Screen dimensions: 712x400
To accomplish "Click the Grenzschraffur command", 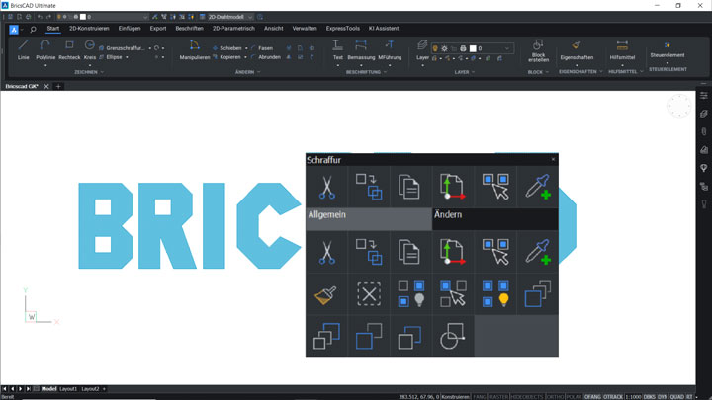I will click(x=122, y=48).
